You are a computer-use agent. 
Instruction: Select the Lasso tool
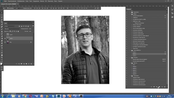point(2,17)
